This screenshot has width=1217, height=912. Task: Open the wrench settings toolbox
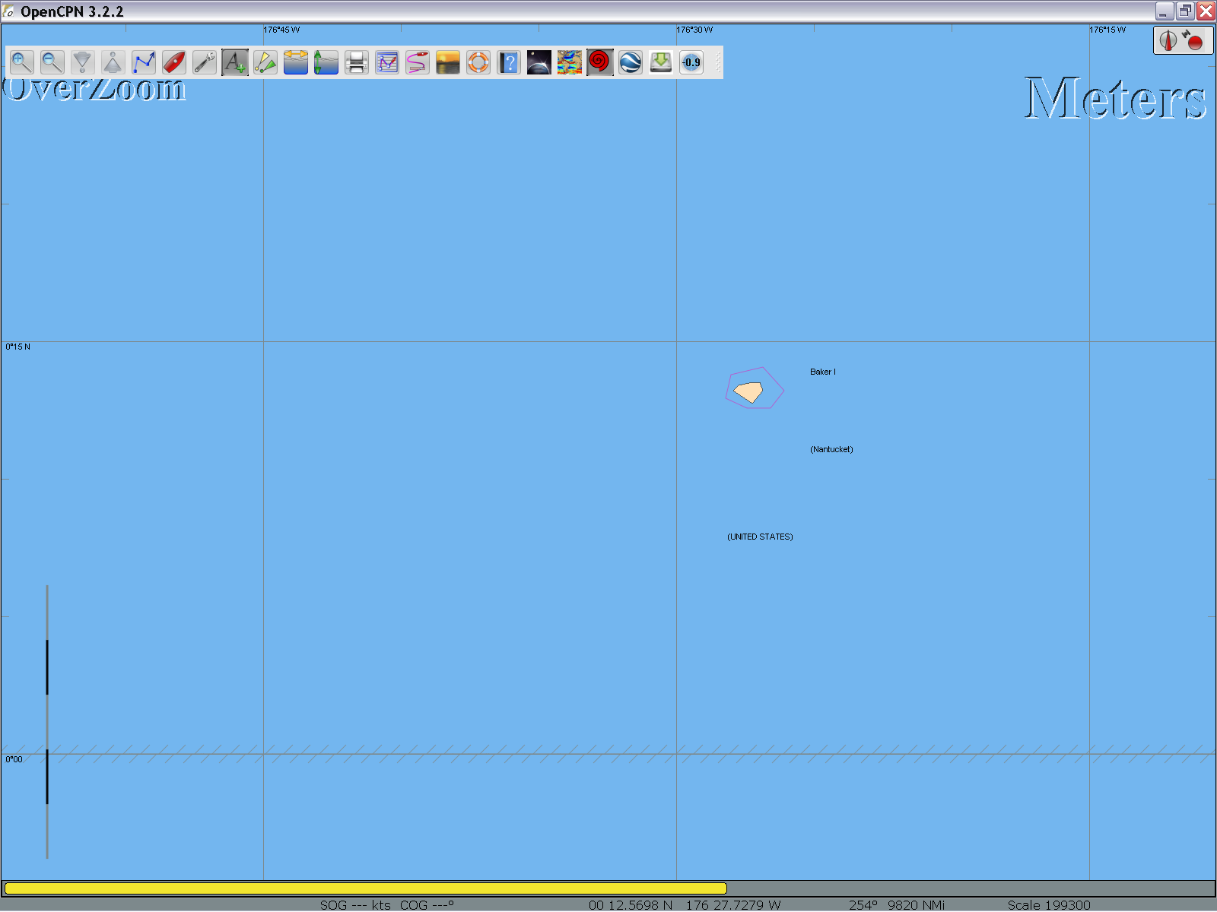coord(205,62)
